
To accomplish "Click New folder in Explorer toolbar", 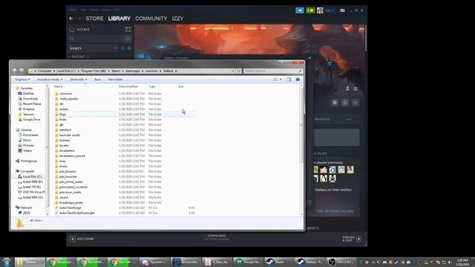I will pos(116,79).
